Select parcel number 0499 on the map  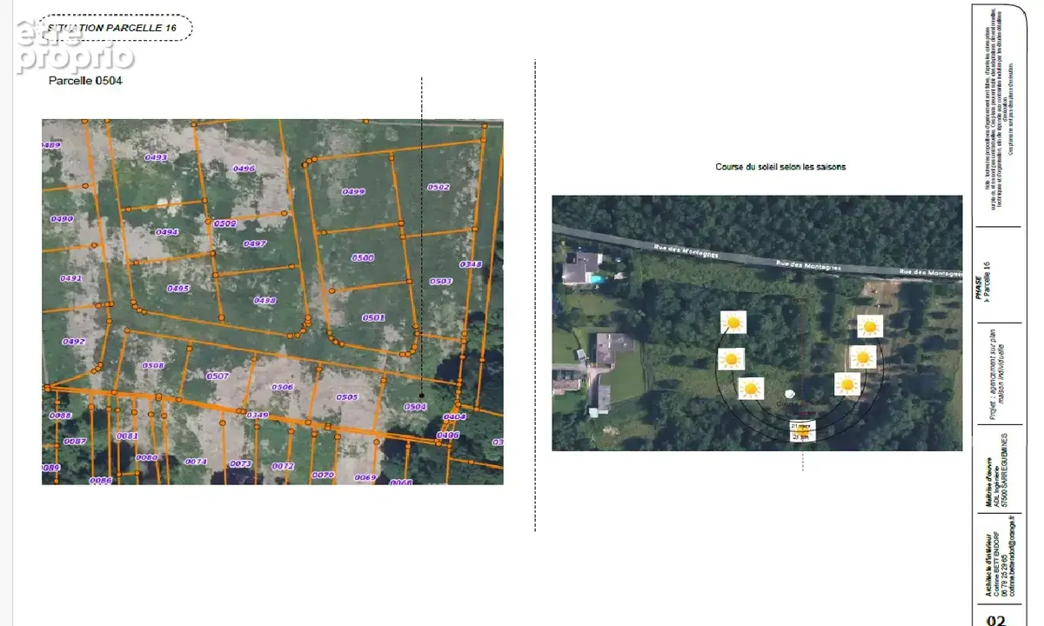coord(353,191)
